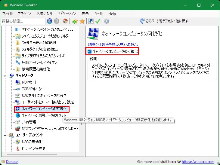Viewport: 220px width, 165px height.
Task: Click the UACの無効化 shield icon
Action: pos(18,142)
